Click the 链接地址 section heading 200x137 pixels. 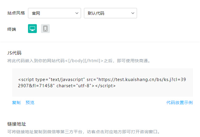[x=17, y=124]
